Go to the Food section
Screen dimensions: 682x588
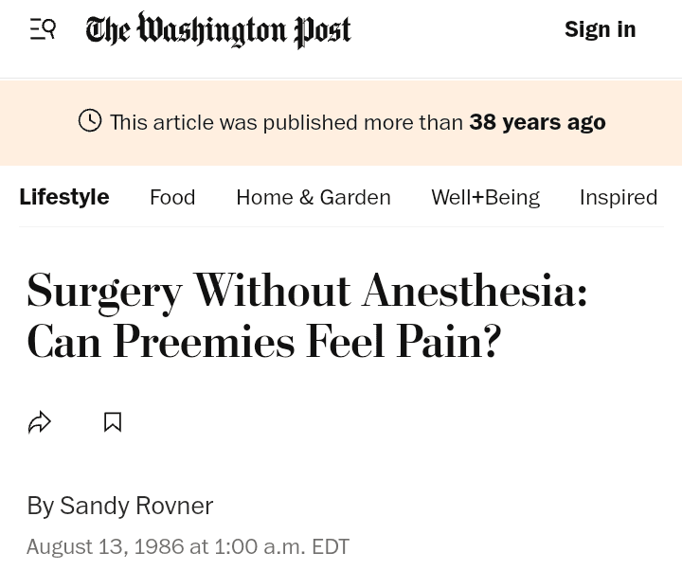pos(172,197)
